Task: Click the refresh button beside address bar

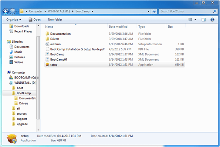Action: 154,11
